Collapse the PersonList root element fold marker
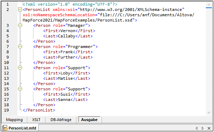Screen dimensions: 214x132 point(20,10)
